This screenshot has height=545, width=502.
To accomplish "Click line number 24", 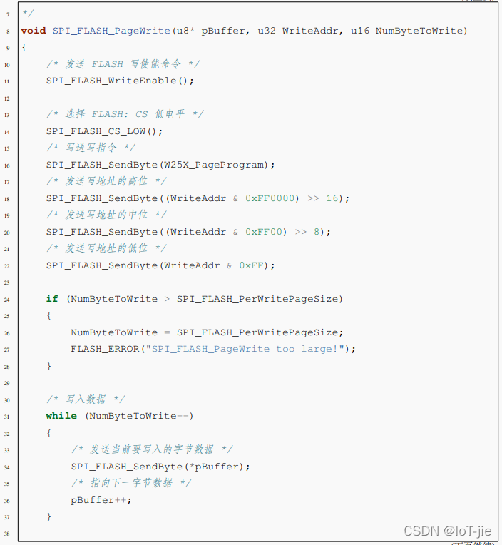I will pos(6,299).
